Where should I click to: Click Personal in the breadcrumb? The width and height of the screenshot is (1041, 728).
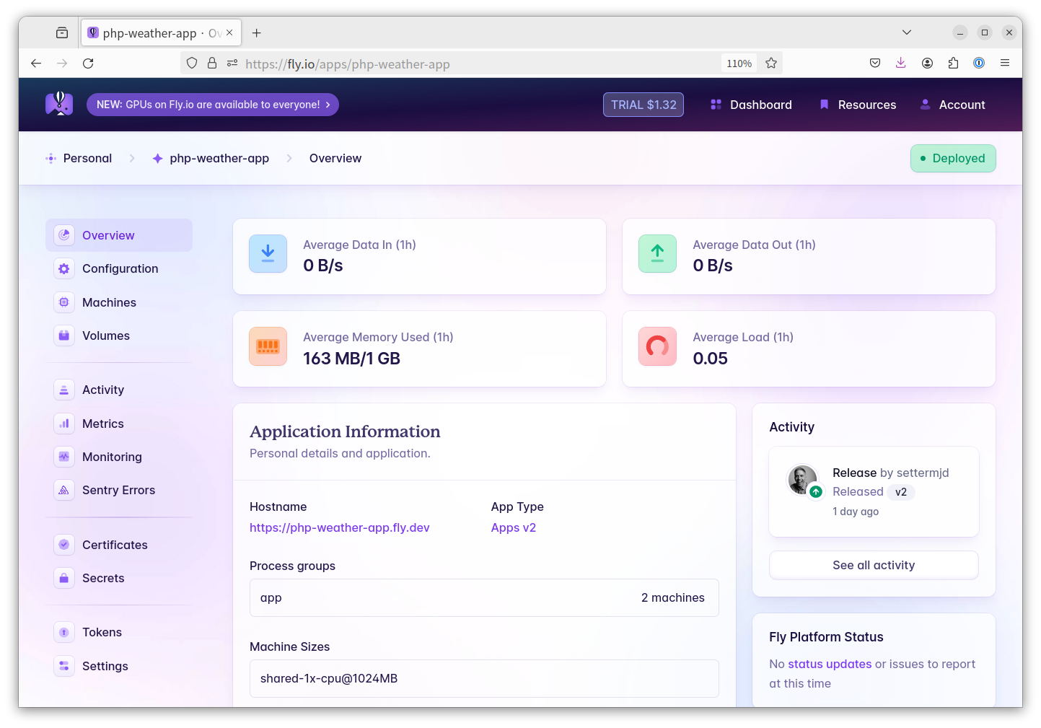pyautogui.click(x=79, y=158)
